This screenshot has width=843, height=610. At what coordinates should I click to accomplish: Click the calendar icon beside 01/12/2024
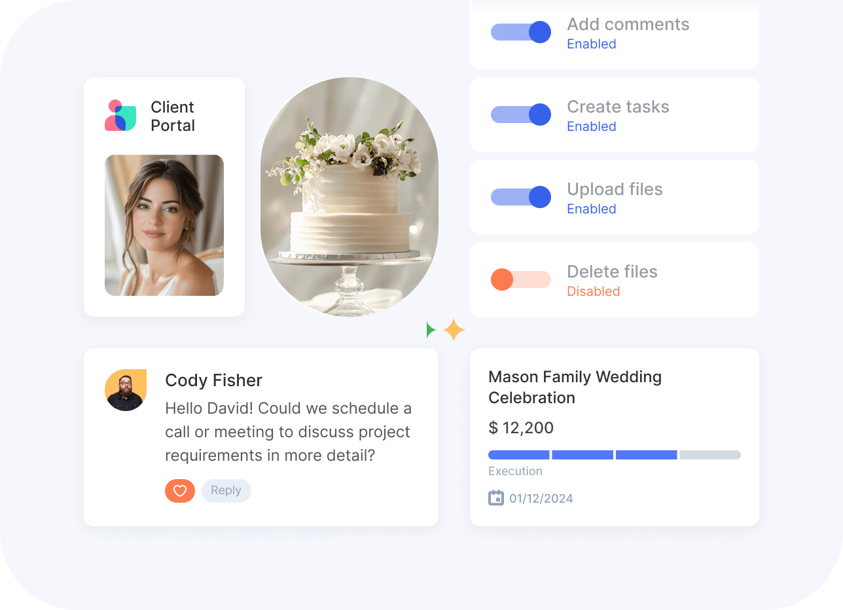click(496, 498)
